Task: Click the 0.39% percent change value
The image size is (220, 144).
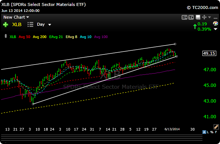Action: click(x=204, y=29)
